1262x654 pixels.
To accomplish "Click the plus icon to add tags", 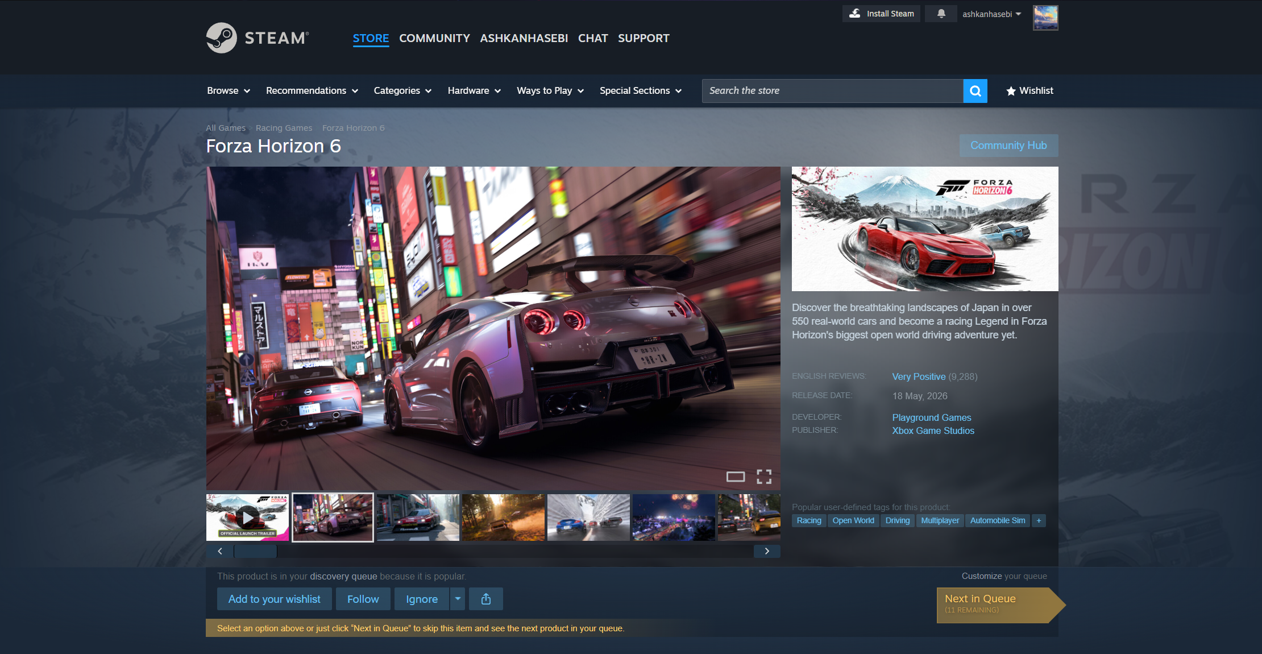I will pos(1039,520).
